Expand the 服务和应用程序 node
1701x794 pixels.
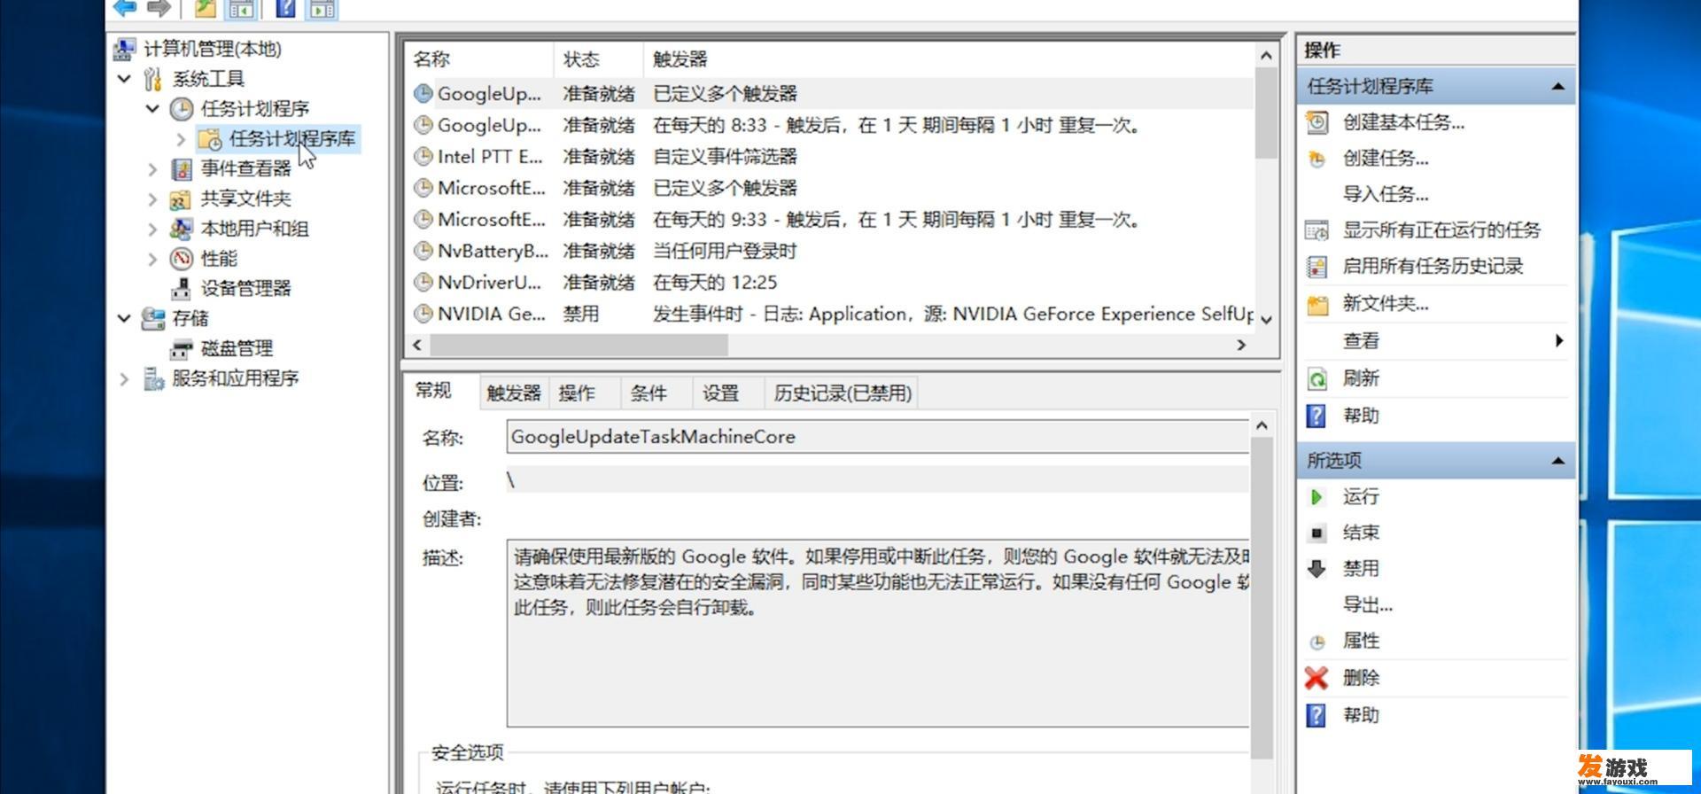coord(124,379)
